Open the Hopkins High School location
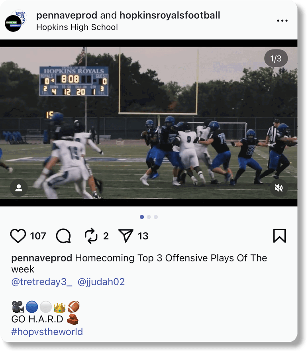The image size is (308, 353). click(x=77, y=27)
